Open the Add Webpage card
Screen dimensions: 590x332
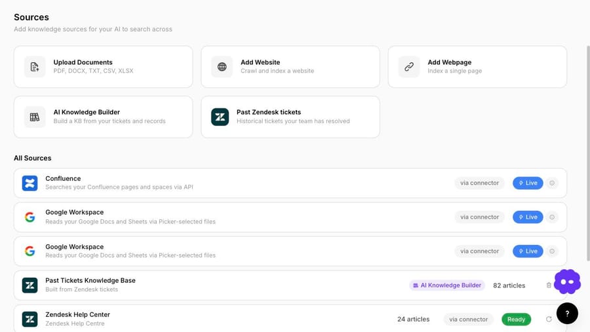pyautogui.click(x=477, y=67)
